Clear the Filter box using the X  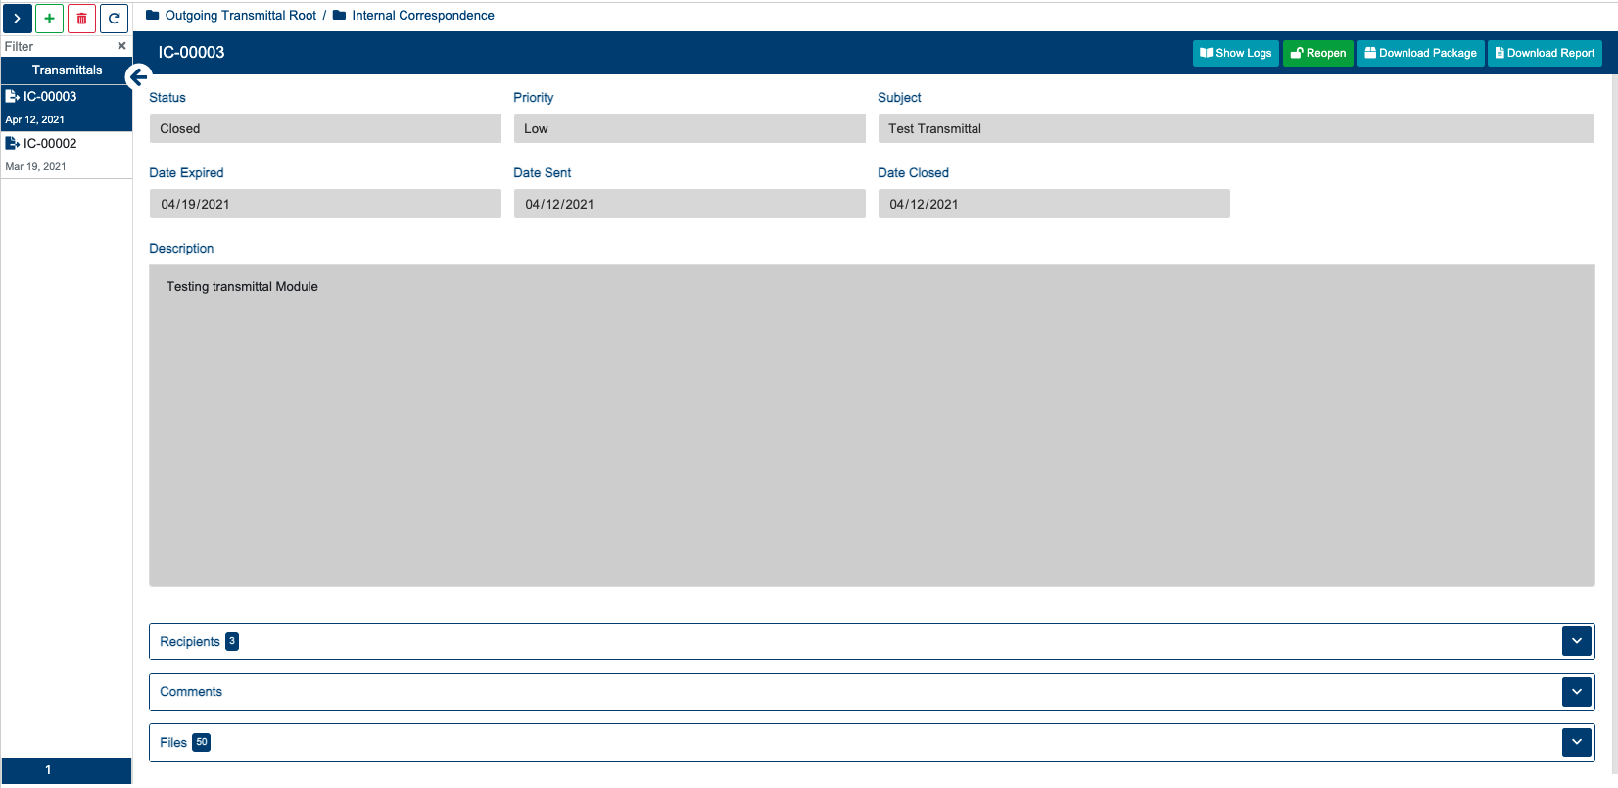pyautogui.click(x=121, y=46)
